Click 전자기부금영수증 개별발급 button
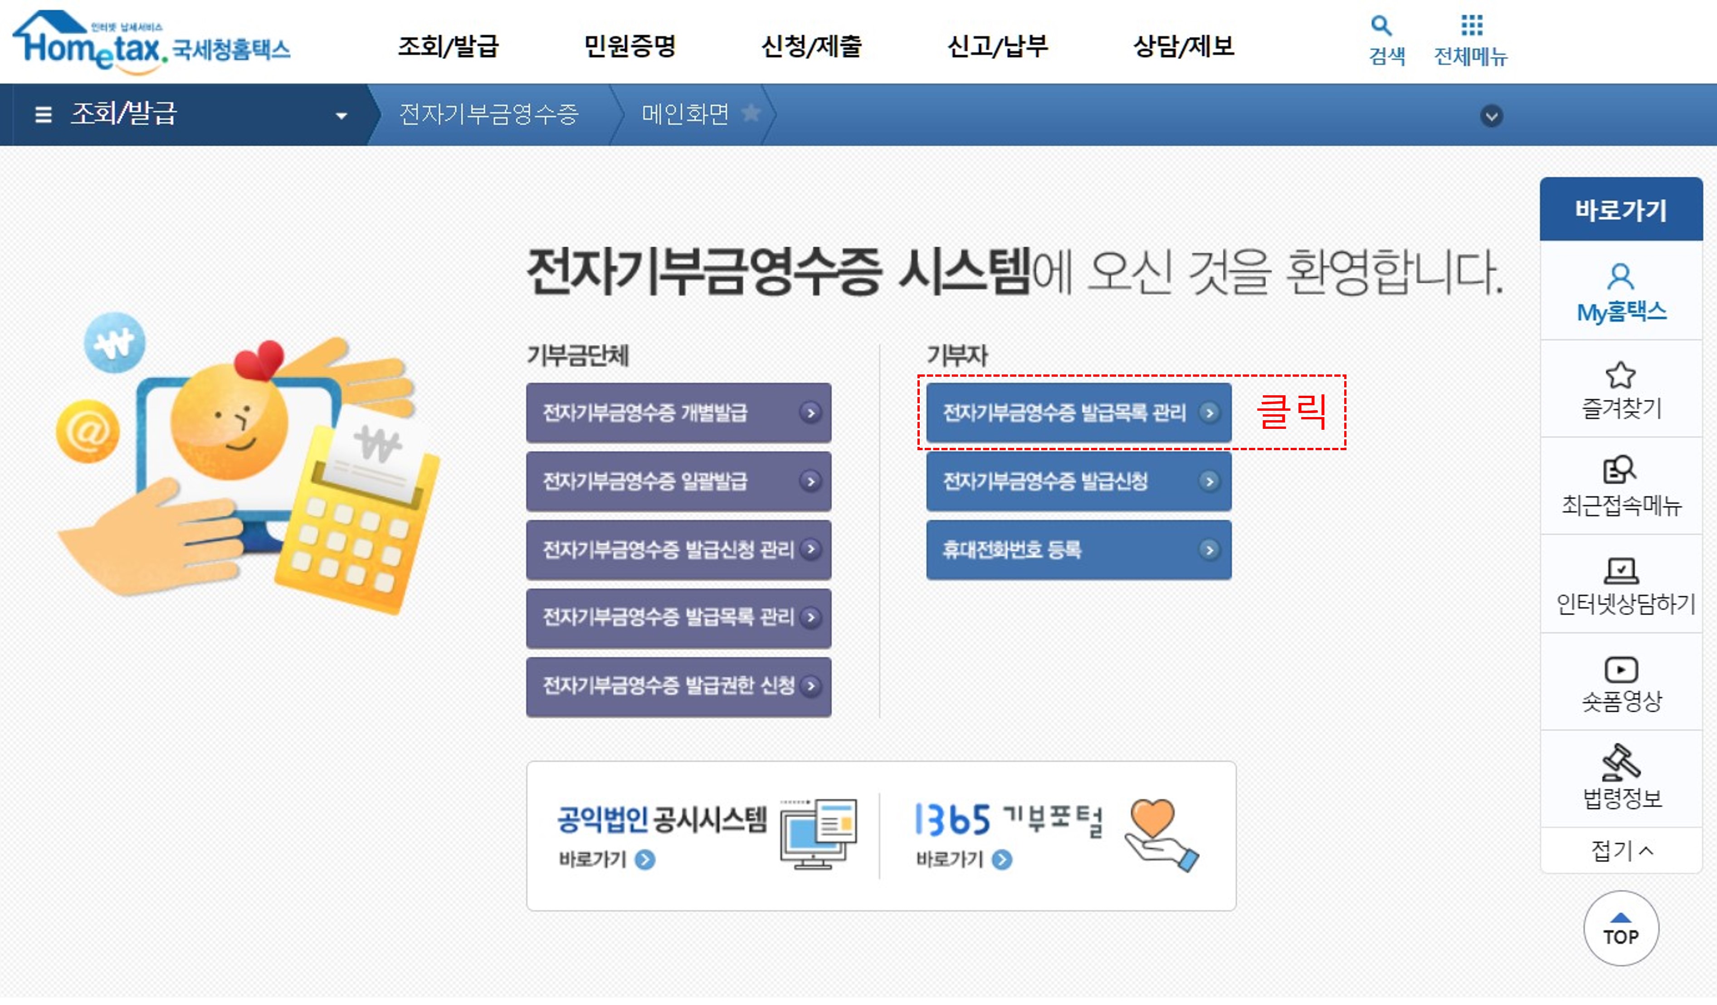Screen dimensions: 1717x1005 point(678,413)
